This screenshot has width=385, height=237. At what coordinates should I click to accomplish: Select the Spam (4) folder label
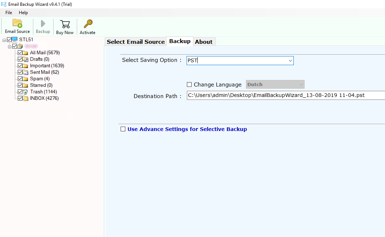pos(40,79)
